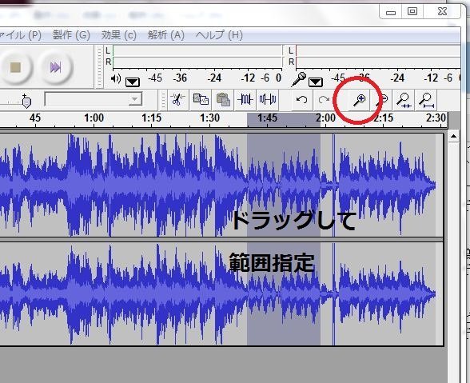Click the upper waveform channel track
Image resolution: width=470 pixels, height=383 pixels.
pos(221,185)
